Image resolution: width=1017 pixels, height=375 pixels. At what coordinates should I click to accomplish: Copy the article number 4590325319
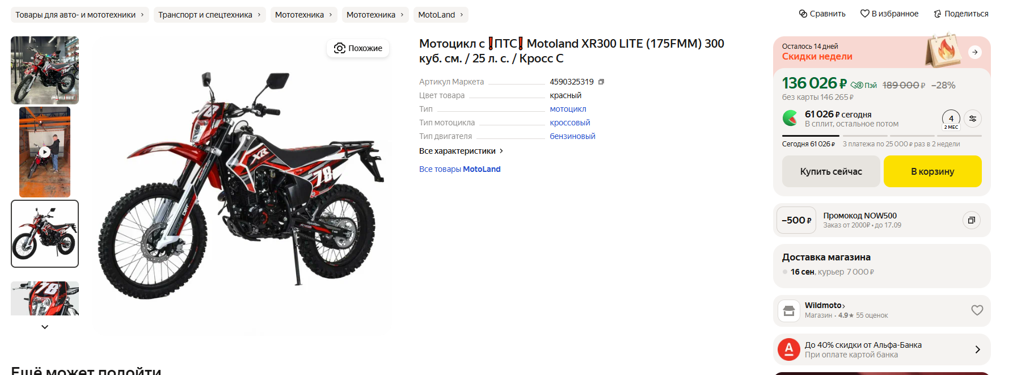pyautogui.click(x=601, y=82)
